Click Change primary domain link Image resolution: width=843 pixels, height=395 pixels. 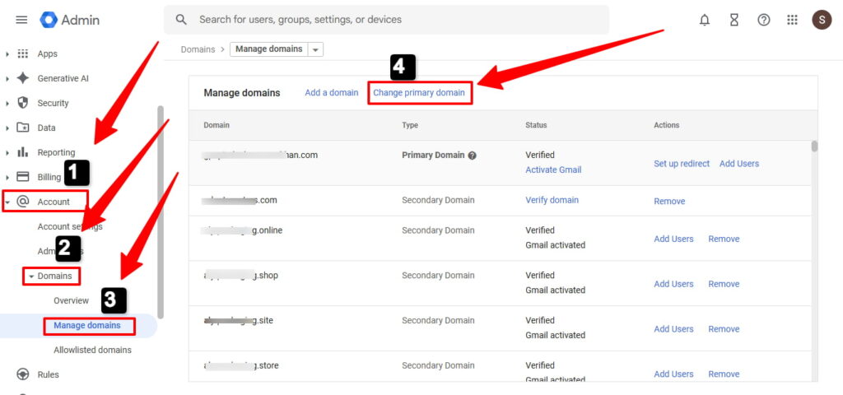pyautogui.click(x=419, y=93)
